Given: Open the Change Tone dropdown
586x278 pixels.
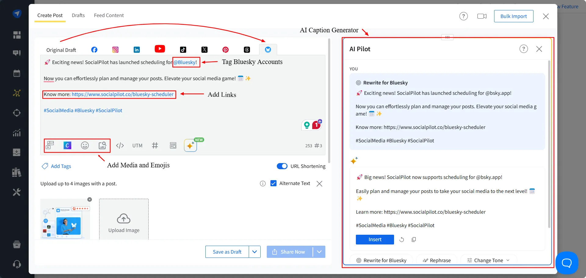Looking at the screenshot, I should click(488, 260).
